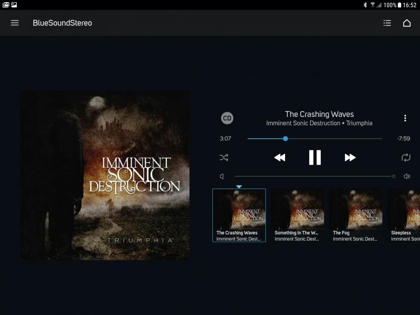Tap the CD source badge
The height and width of the screenshot is (315, 420).
click(x=227, y=118)
